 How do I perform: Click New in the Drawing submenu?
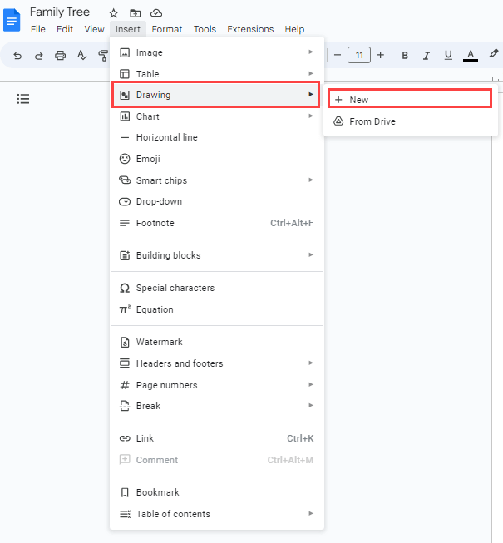pos(410,99)
